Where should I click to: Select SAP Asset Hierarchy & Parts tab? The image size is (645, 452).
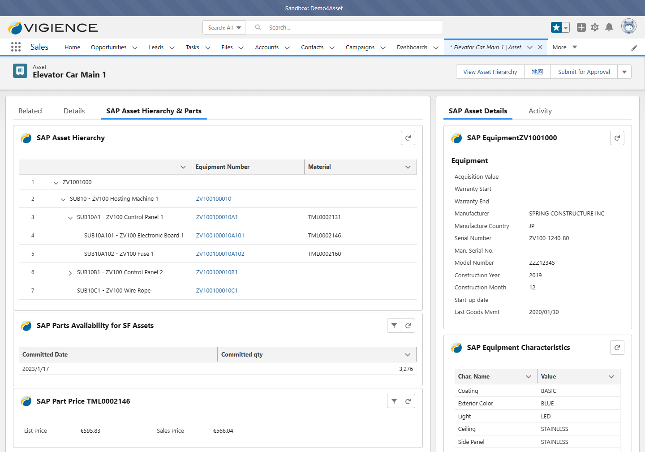coord(154,111)
